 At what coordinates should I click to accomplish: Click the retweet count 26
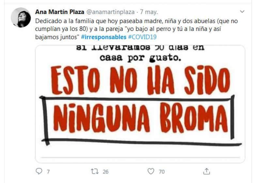[x=105, y=172]
